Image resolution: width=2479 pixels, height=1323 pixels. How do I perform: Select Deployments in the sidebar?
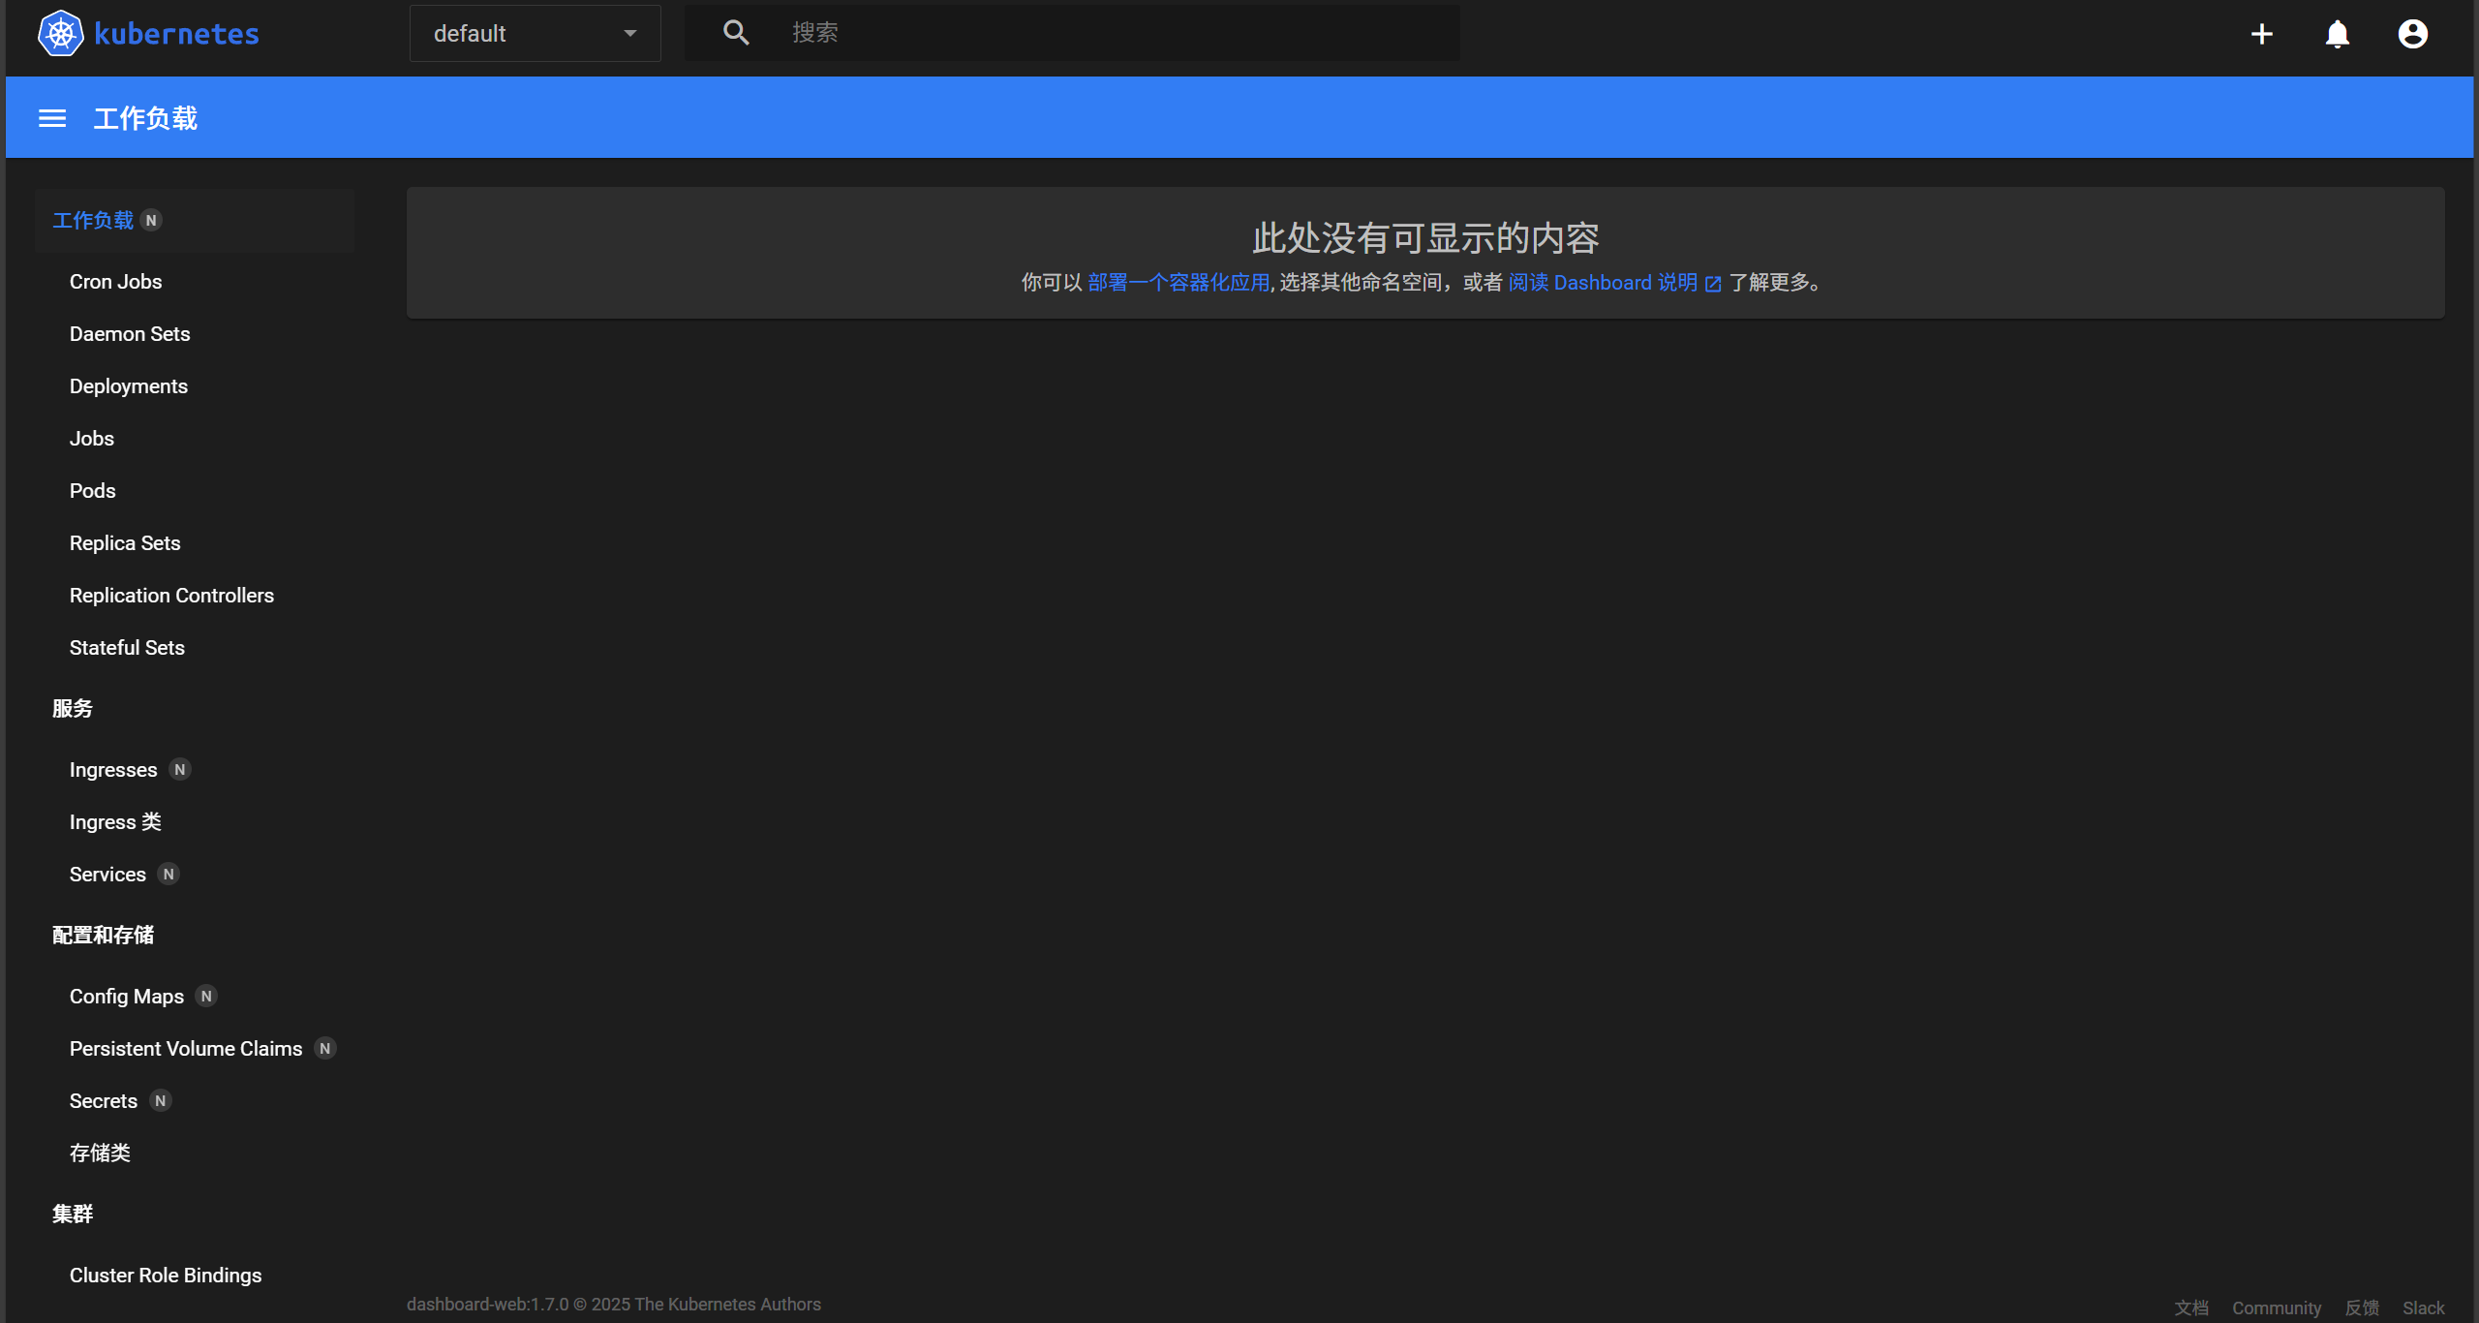pyautogui.click(x=129, y=386)
